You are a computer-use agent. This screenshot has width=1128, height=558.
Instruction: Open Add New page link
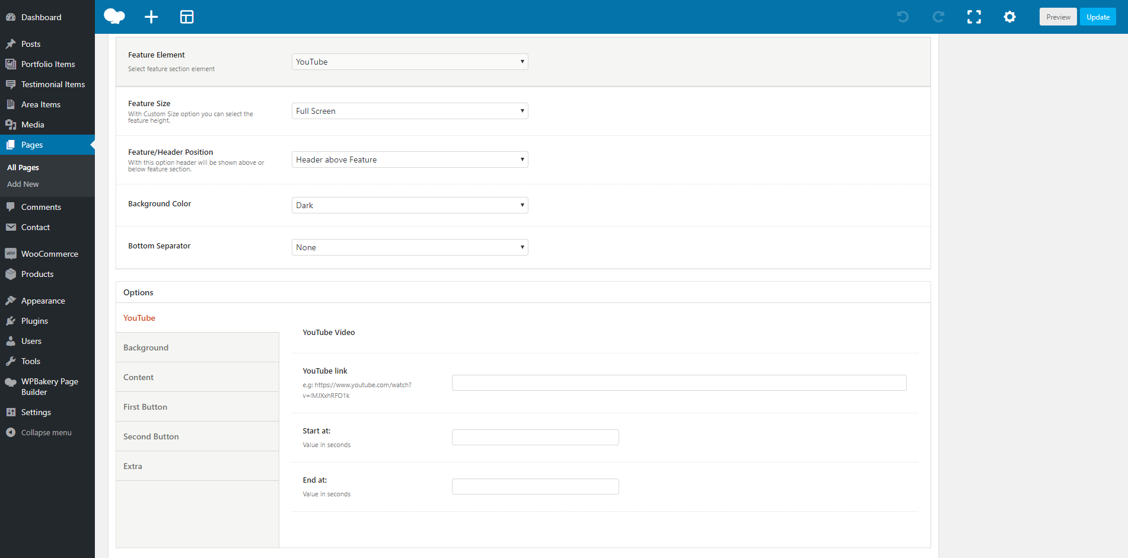click(x=23, y=184)
